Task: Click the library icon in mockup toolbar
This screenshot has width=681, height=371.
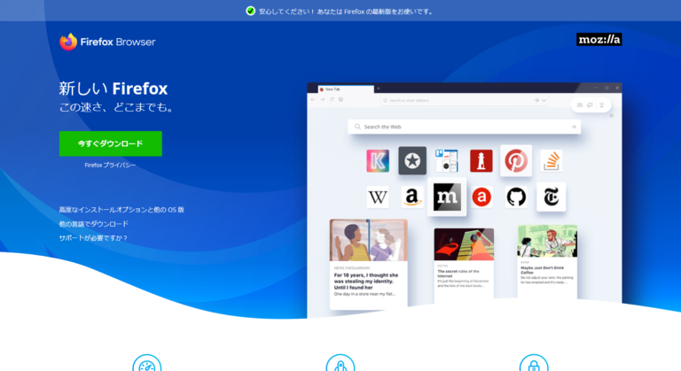Action: pyautogui.click(x=580, y=105)
